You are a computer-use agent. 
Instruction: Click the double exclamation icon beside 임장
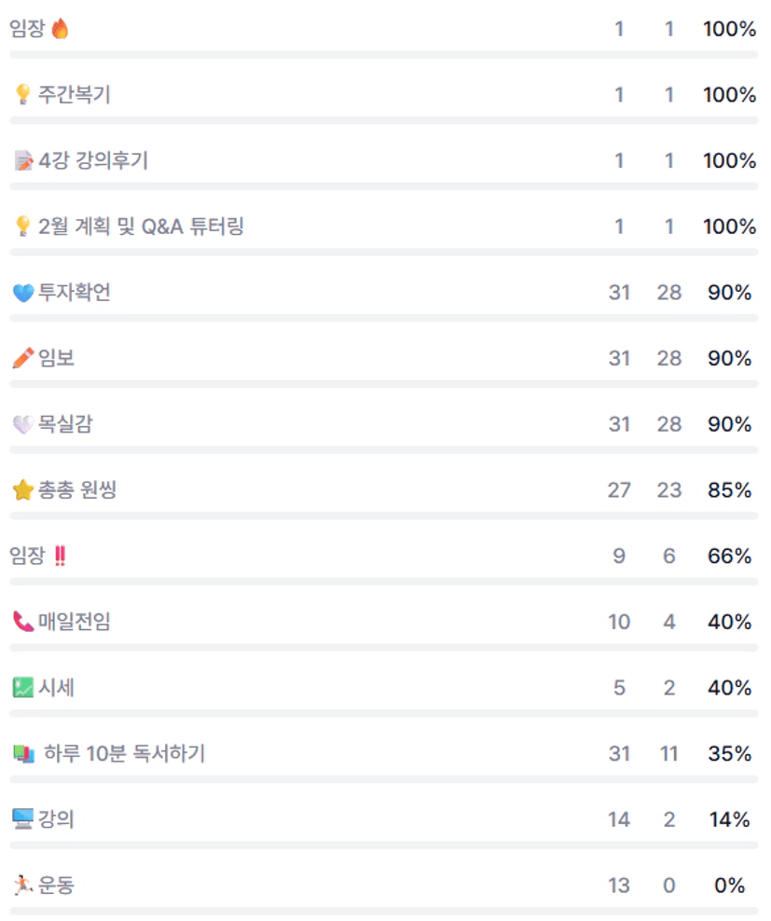(x=61, y=557)
